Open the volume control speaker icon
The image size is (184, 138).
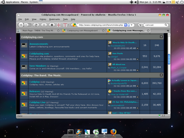click(x=137, y=2)
